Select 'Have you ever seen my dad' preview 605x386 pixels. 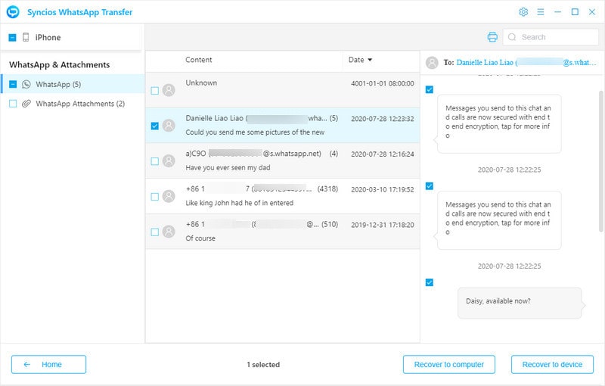point(228,167)
